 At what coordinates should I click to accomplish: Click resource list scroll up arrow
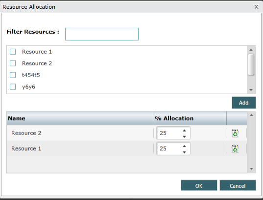pos(251,50)
